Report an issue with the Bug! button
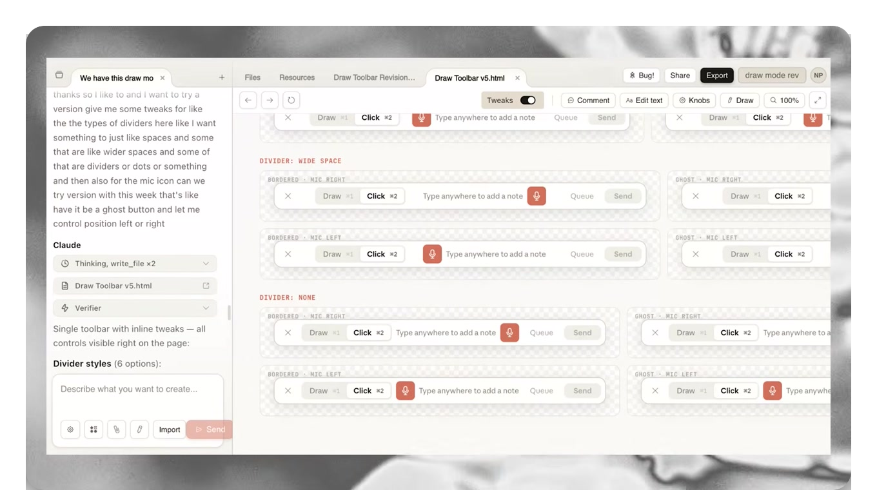877x490 pixels. click(x=642, y=75)
